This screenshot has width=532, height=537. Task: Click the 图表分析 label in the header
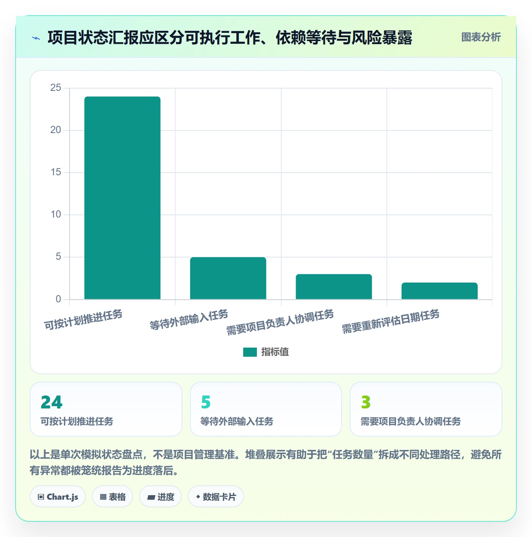(481, 37)
